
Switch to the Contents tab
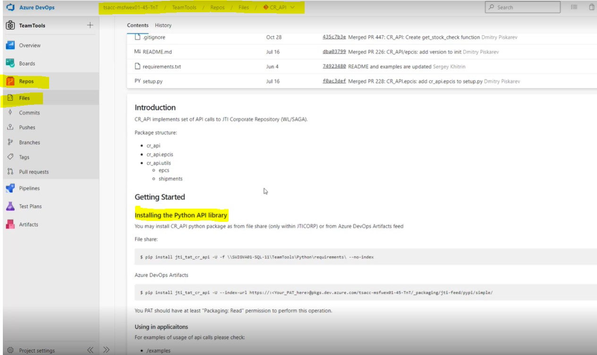coord(138,25)
